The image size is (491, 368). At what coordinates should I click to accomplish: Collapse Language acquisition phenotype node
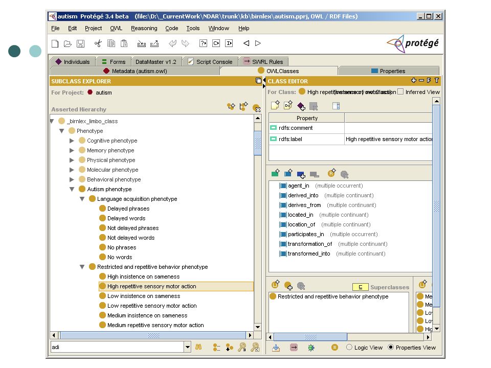82,199
